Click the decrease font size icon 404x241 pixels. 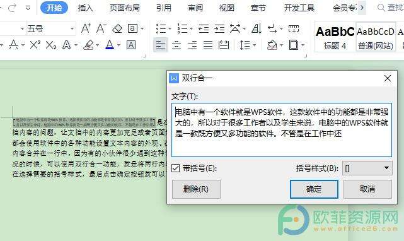[101, 28]
